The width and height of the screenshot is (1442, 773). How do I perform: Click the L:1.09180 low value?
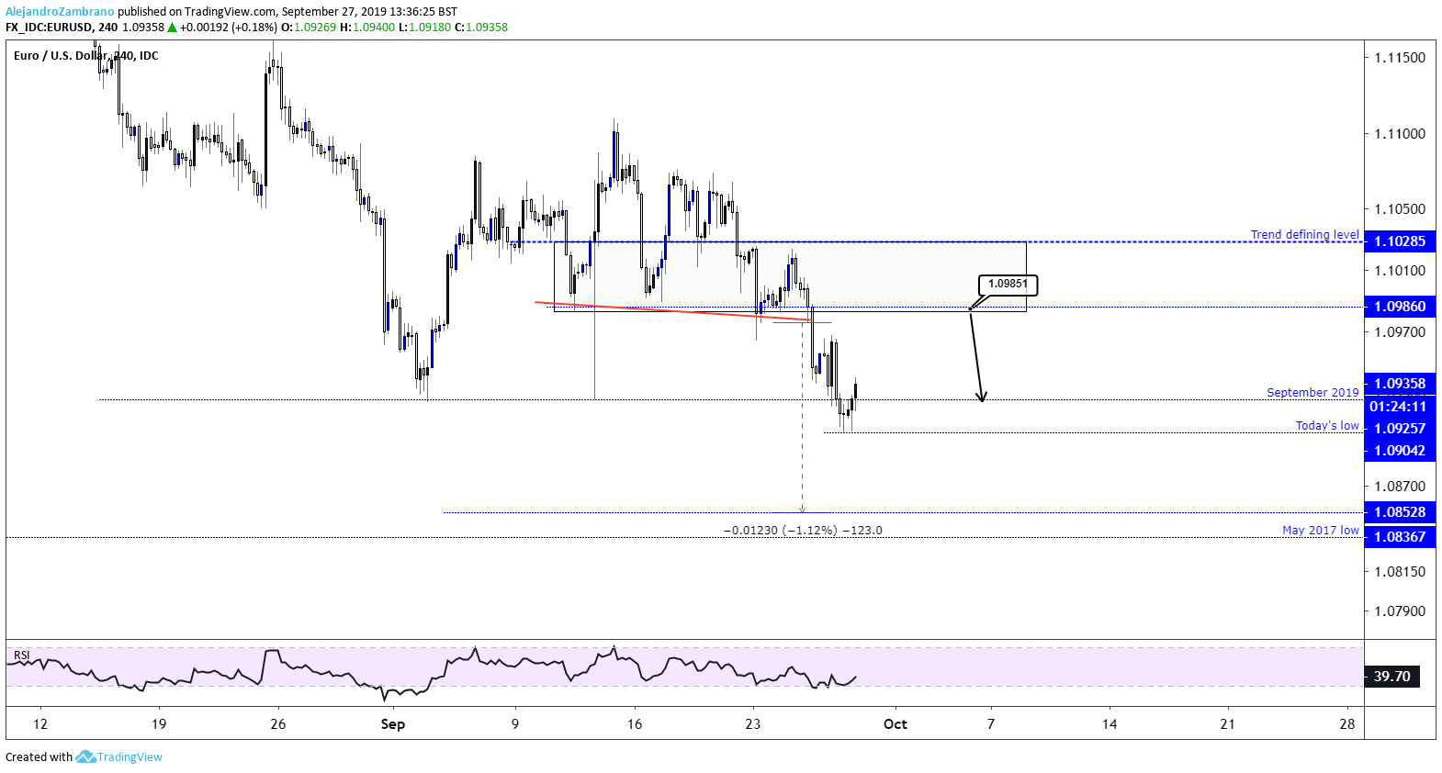tap(425, 28)
